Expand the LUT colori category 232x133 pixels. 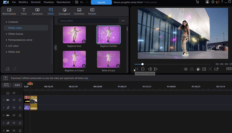pos(7,46)
